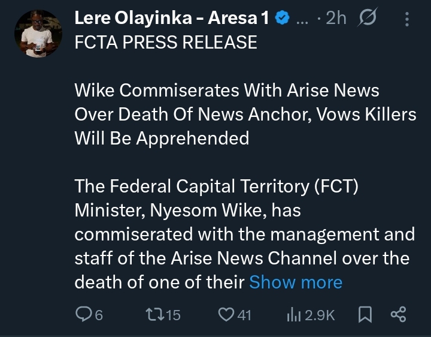Like the tweet with the heart icon
Image resolution: width=431 pixels, height=337 pixels.
pos(226,314)
